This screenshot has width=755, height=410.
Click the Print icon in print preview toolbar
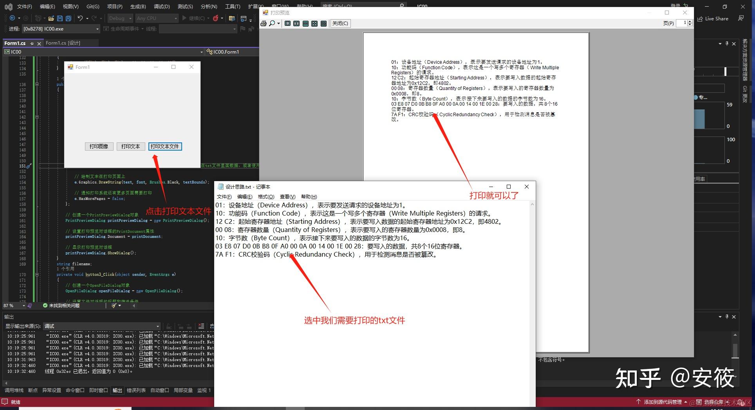pyautogui.click(x=263, y=23)
